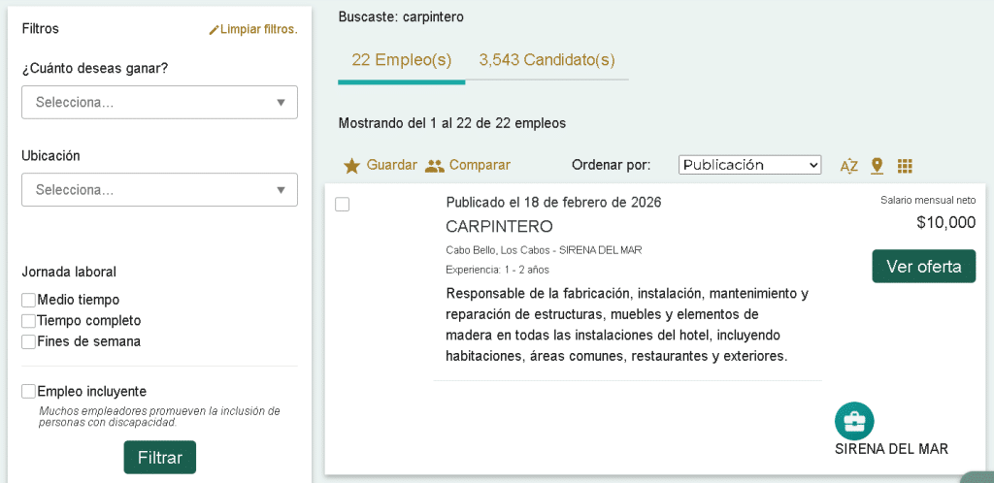This screenshot has height=483, width=994.
Task: Open the CARPINTERO job title link
Action: 499,227
